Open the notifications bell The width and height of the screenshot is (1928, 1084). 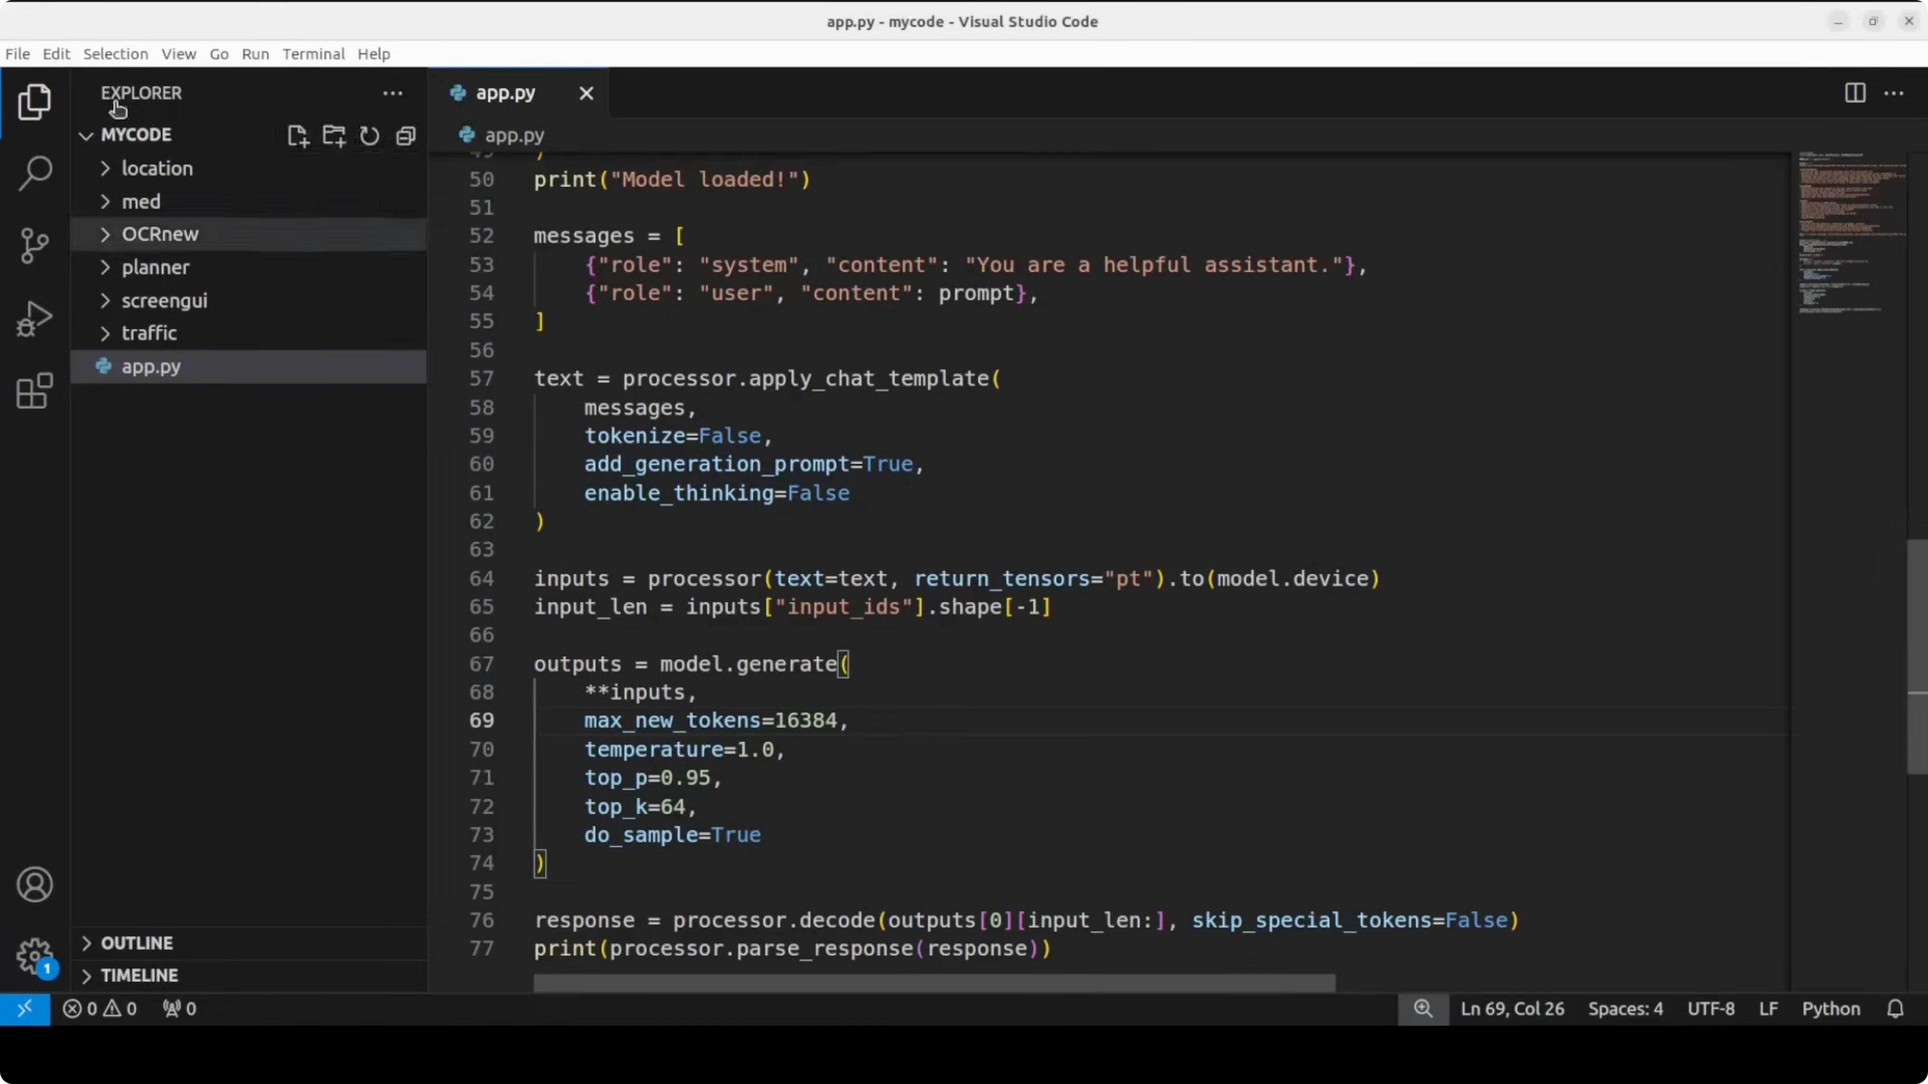1895,1009
